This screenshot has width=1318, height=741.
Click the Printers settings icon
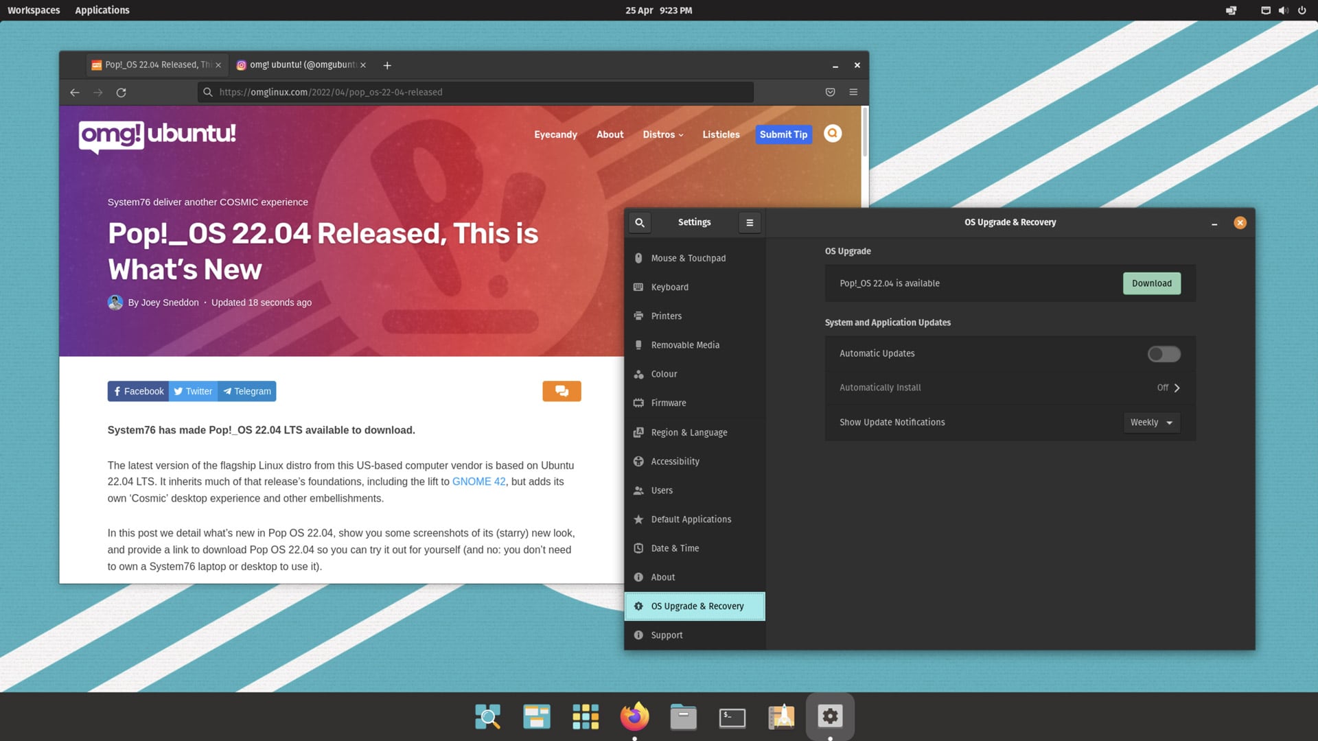click(x=639, y=316)
